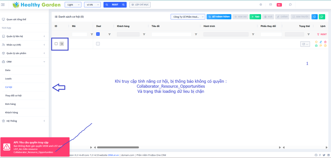Click the SÉT HÀNH TRÌNH button

tap(219, 17)
